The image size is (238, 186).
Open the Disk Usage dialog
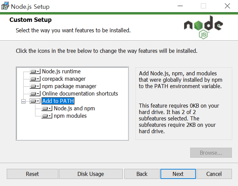click(91, 174)
